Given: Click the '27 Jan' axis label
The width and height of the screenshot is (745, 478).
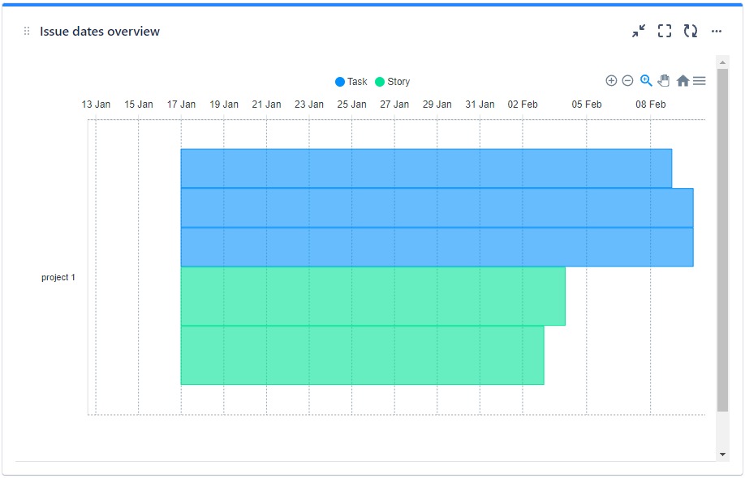Looking at the screenshot, I should 394,105.
